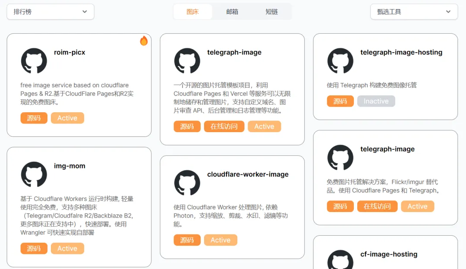This screenshot has height=269, width=466.
Task: Click the GitHub icon on telegraph-image-hosting card
Action: (340, 60)
